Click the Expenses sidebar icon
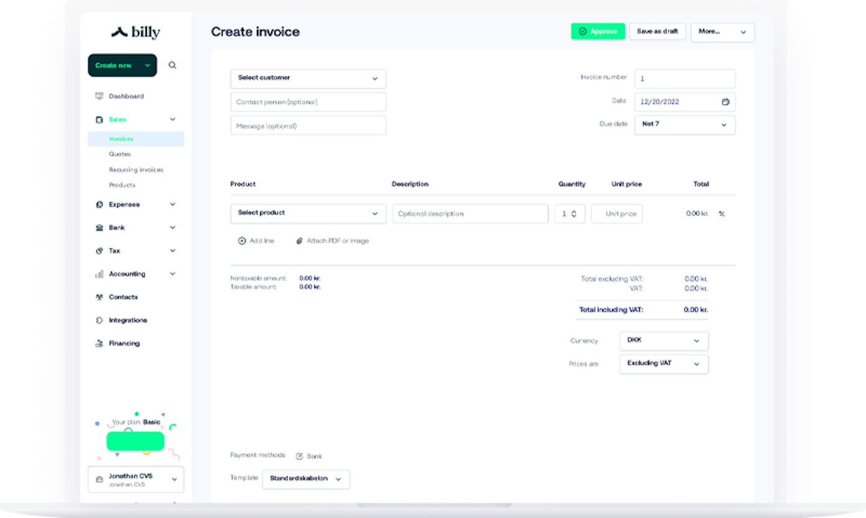 click(x=99, y=205)
